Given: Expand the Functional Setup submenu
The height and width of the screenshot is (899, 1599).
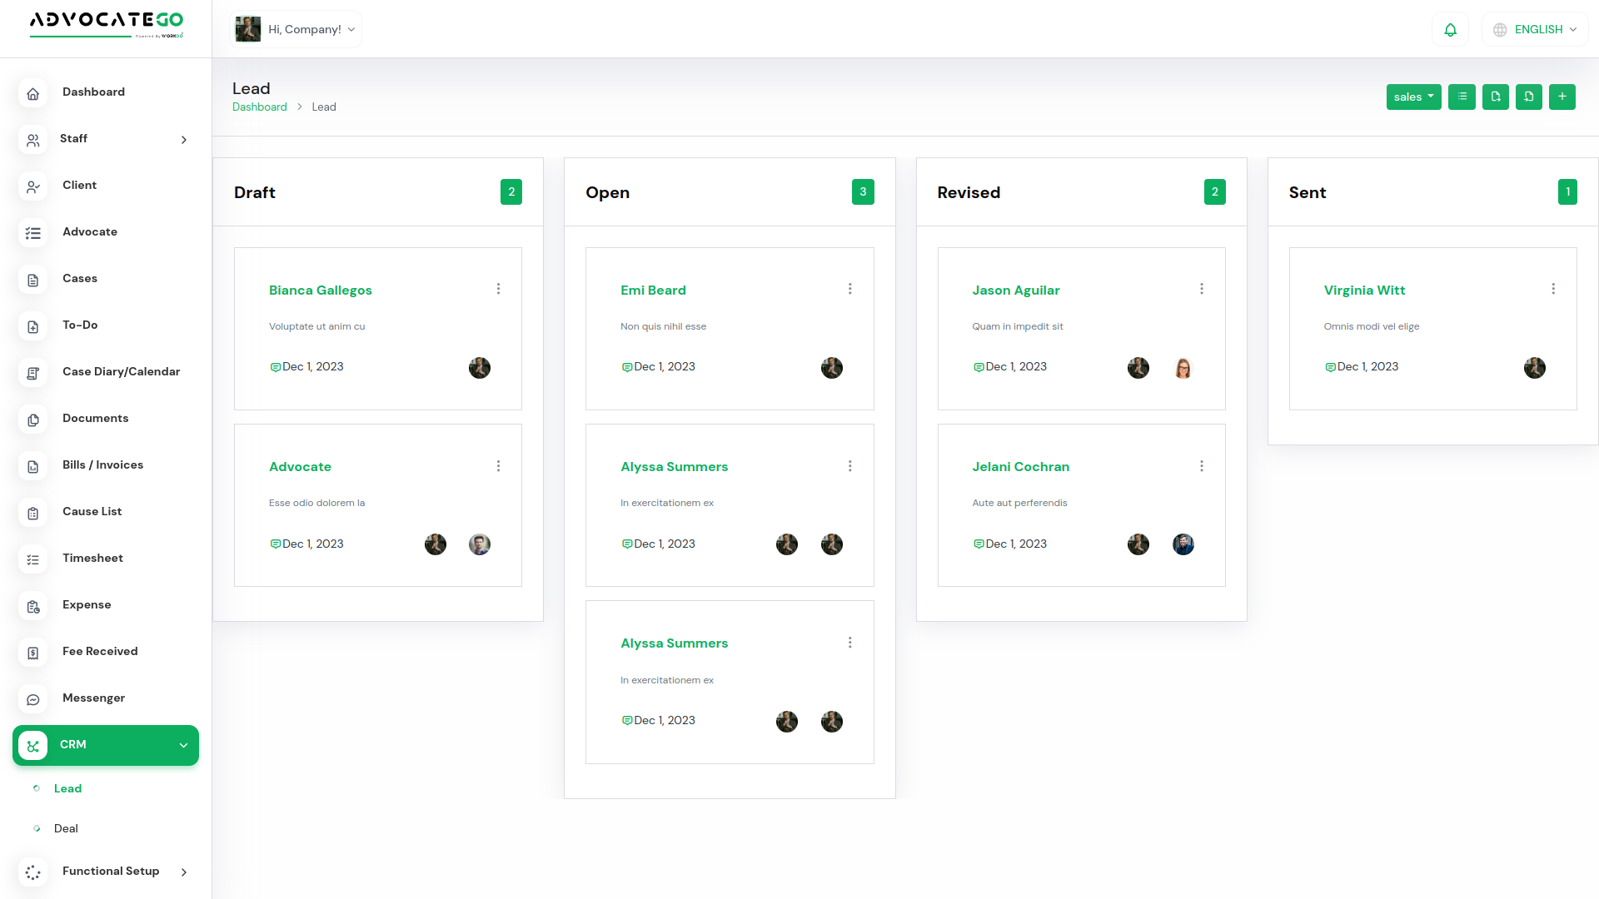Looking at the screenshot, I should tap(183, 872).
